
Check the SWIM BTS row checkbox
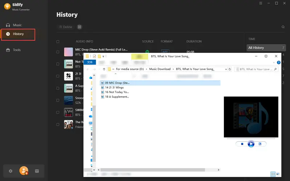[58, 112]
